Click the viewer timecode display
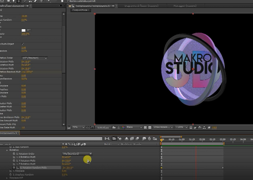 click(x=103, y=127)
